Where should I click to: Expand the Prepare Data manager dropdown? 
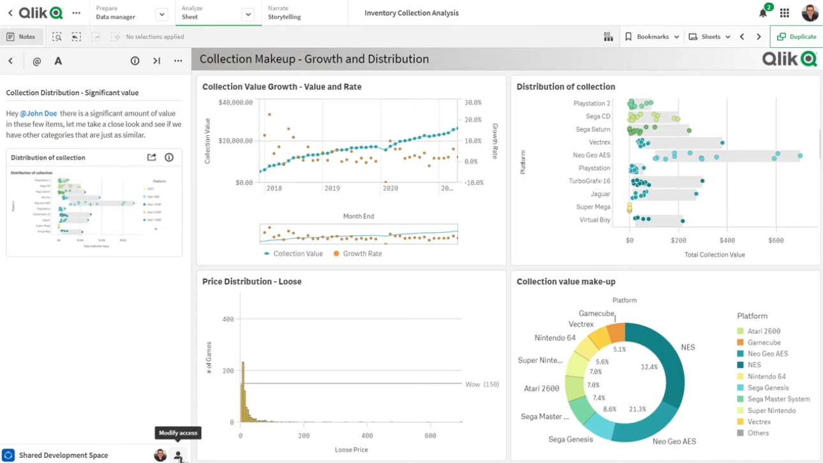point(161,14)
